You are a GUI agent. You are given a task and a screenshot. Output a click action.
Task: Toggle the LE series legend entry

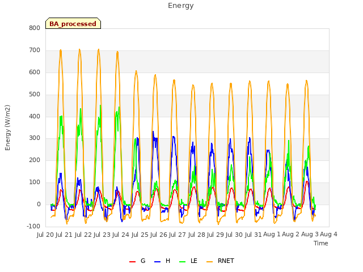coord(188,261)
